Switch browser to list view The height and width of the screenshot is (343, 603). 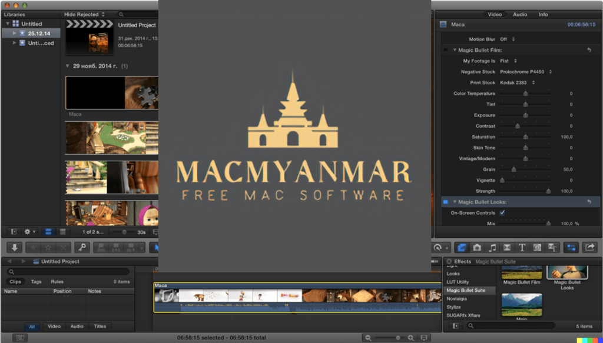pyautogui.click(x=62, y=232)
